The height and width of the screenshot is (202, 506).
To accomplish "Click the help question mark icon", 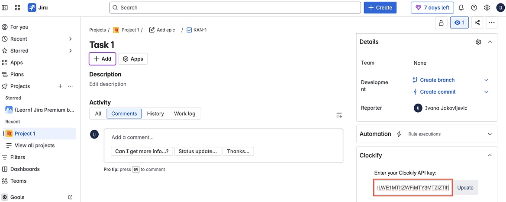I will click(x=474, y=8).
